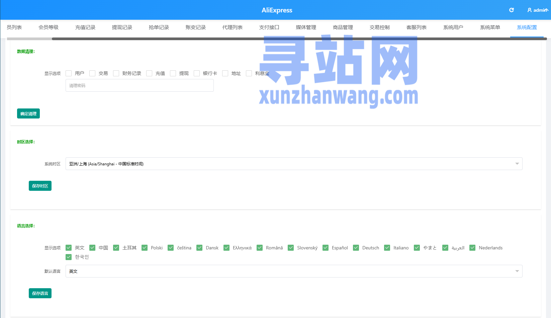Click the 确定清理 button

click(x=28, y=113)
